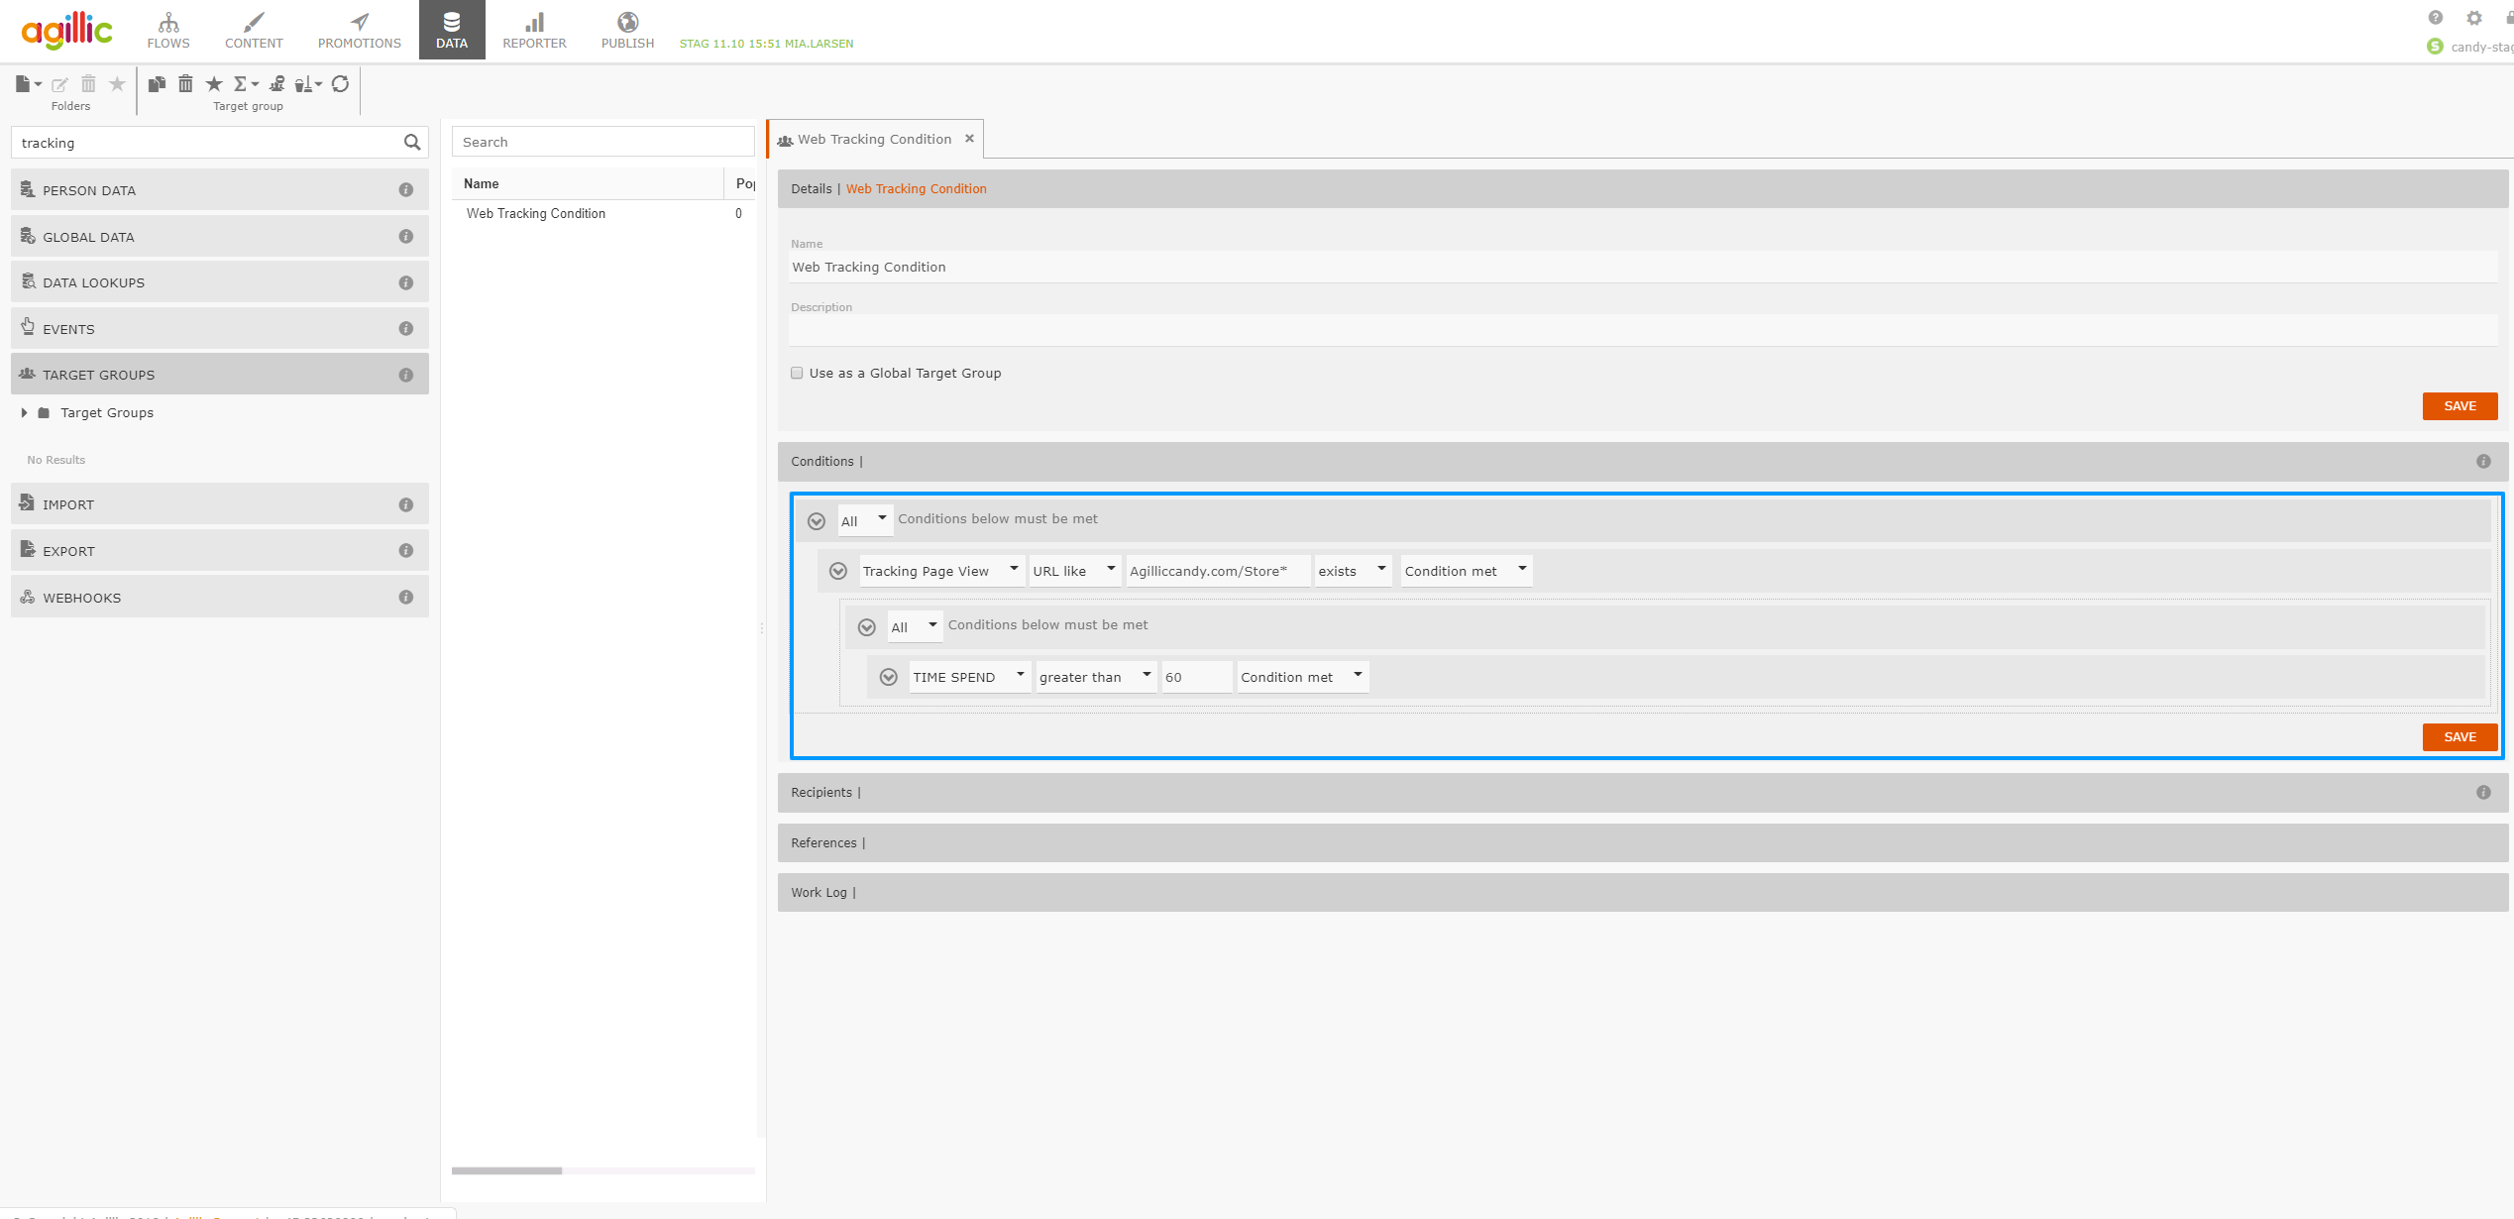Select the FLOWS module icon

[x=167, y=29]
